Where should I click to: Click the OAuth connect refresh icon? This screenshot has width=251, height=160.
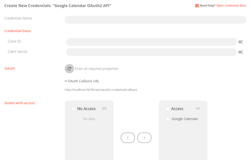tap(69, 69)
